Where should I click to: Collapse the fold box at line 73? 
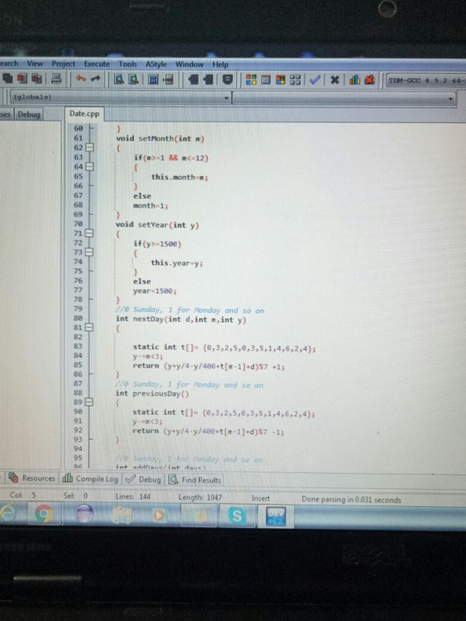pos(89,252)
